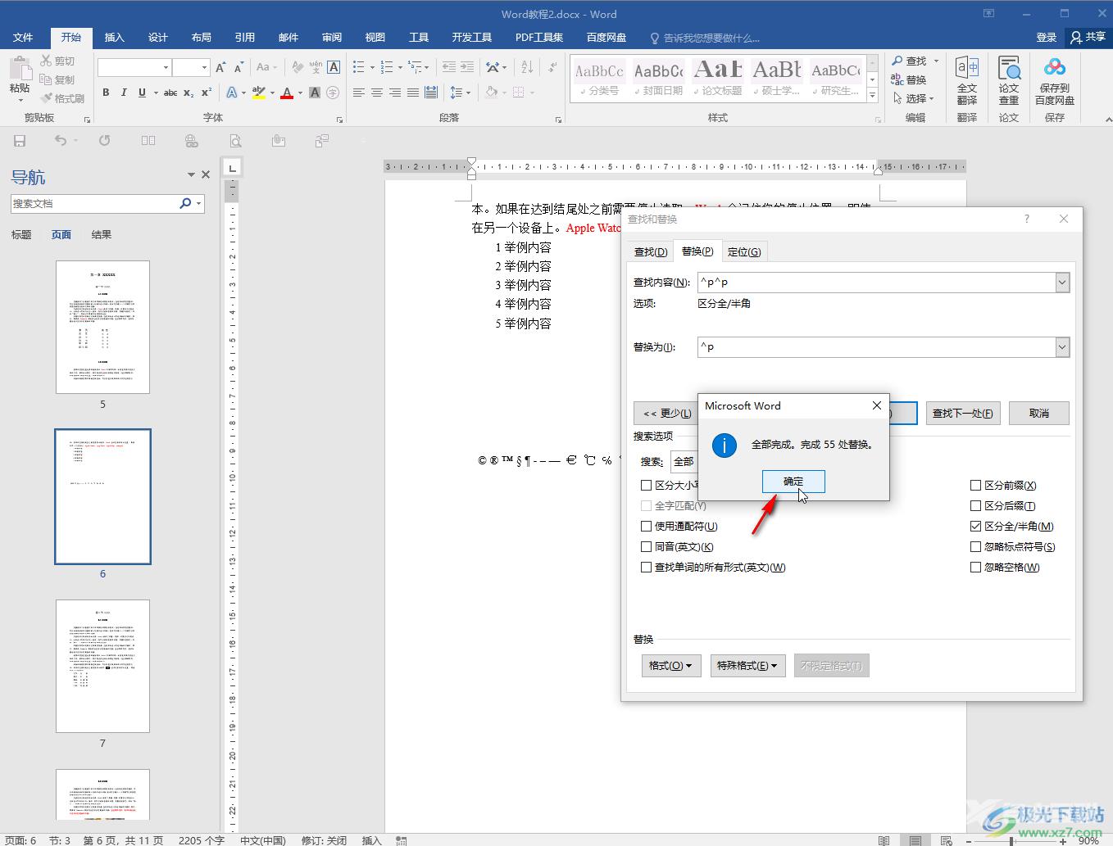The height and width of the screenshot is (846, 1113).
Task: Check 查找单词的所有形式 option
Action: tap(647, 567)
